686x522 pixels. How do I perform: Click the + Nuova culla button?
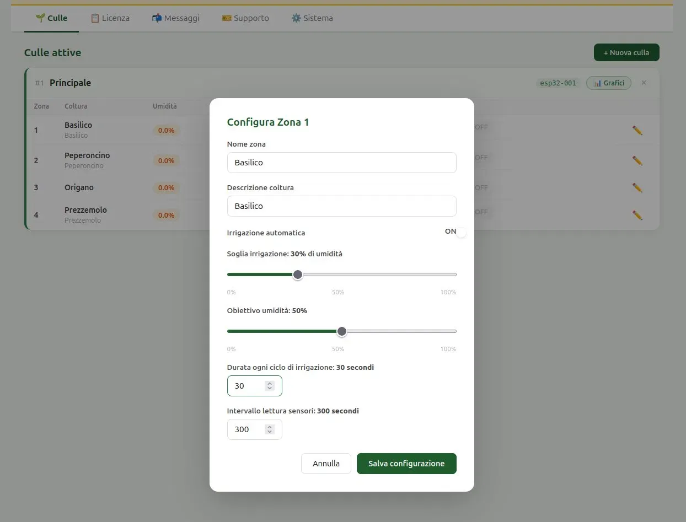pos(626,52)
